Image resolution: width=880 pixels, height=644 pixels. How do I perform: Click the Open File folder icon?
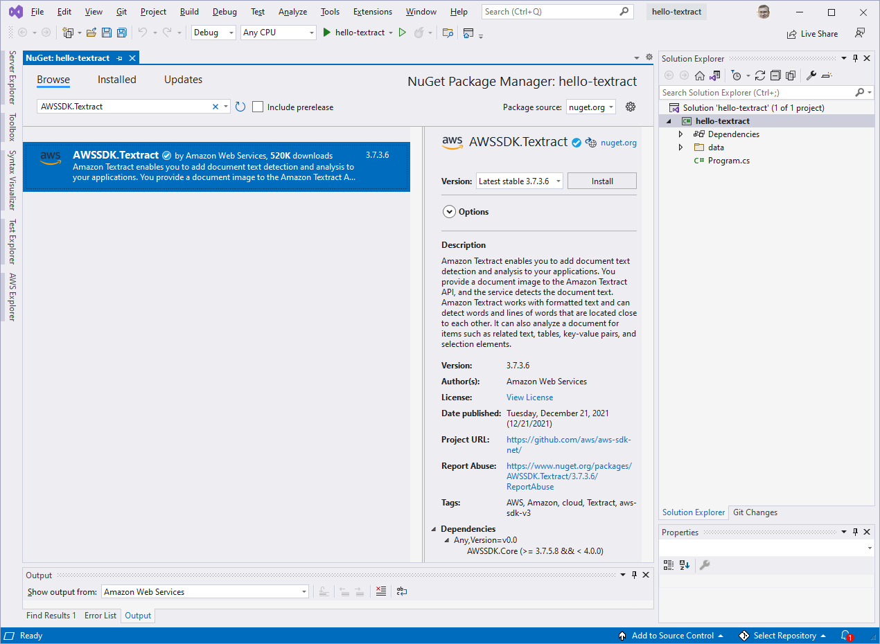pyautogui.click(x=91, y=33)
